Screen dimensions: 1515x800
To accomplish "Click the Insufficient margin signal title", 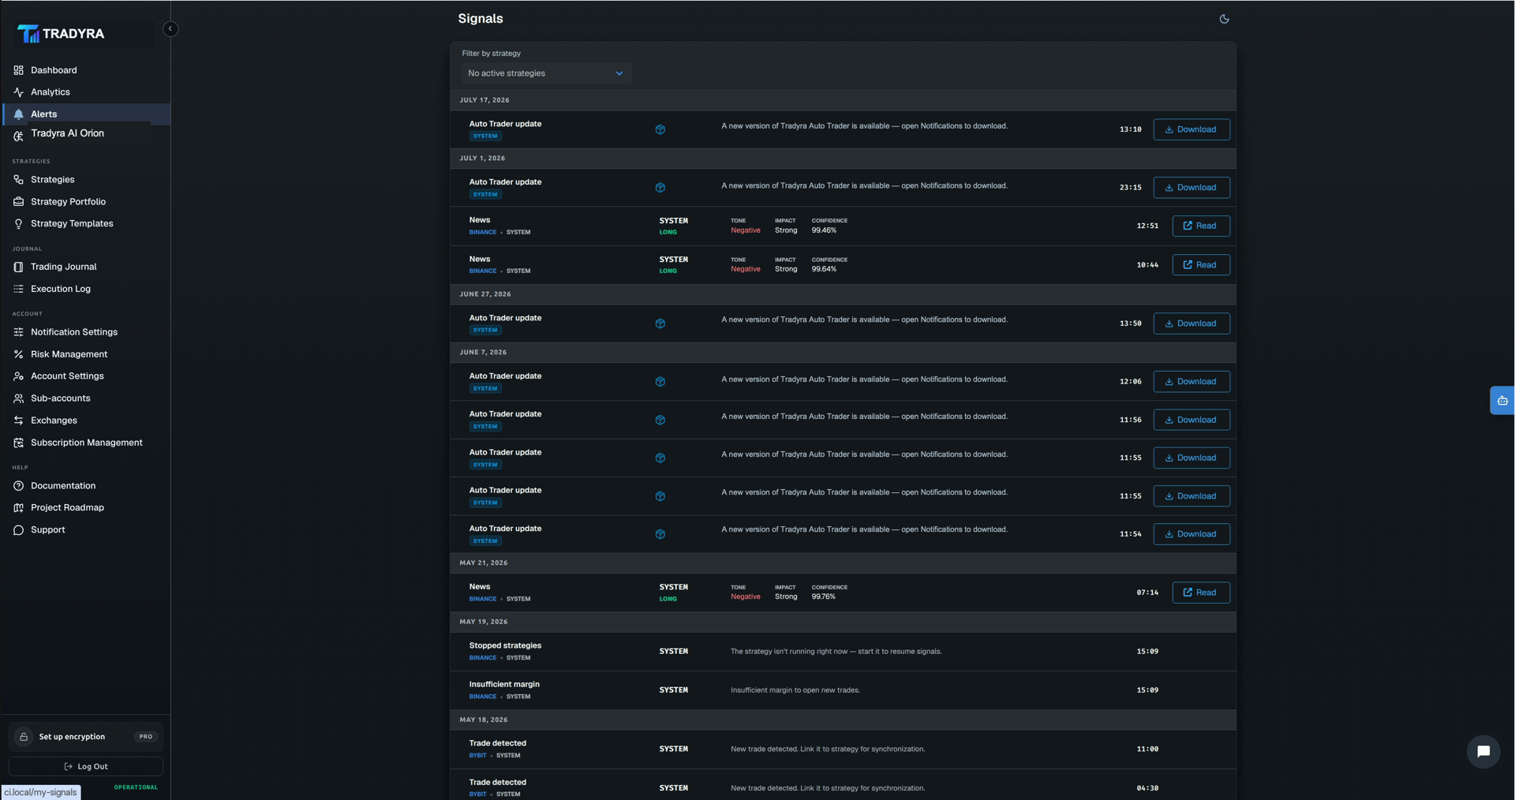I will [x=504, y=684].
